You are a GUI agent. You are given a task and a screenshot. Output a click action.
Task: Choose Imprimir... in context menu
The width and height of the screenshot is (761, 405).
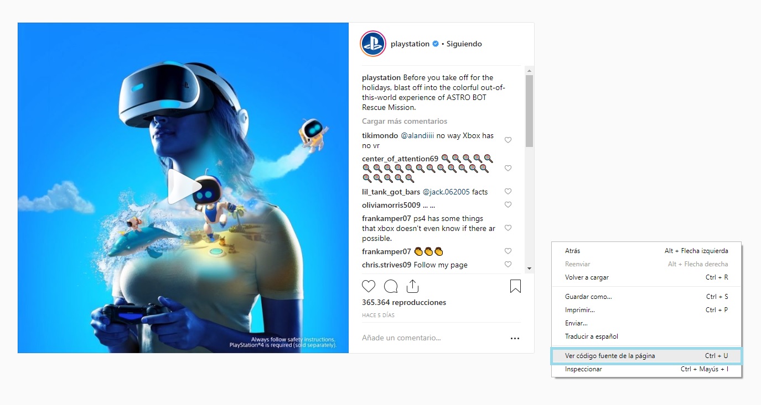[x=646, y=310]
